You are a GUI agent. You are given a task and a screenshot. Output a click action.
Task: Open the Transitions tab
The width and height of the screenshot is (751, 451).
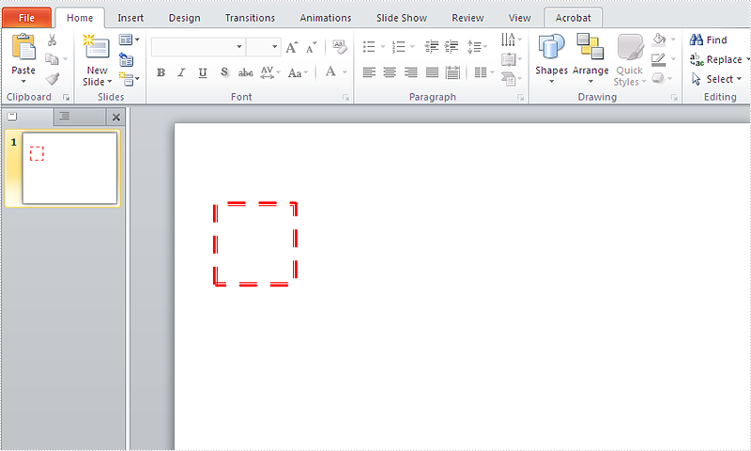point(250,18)
